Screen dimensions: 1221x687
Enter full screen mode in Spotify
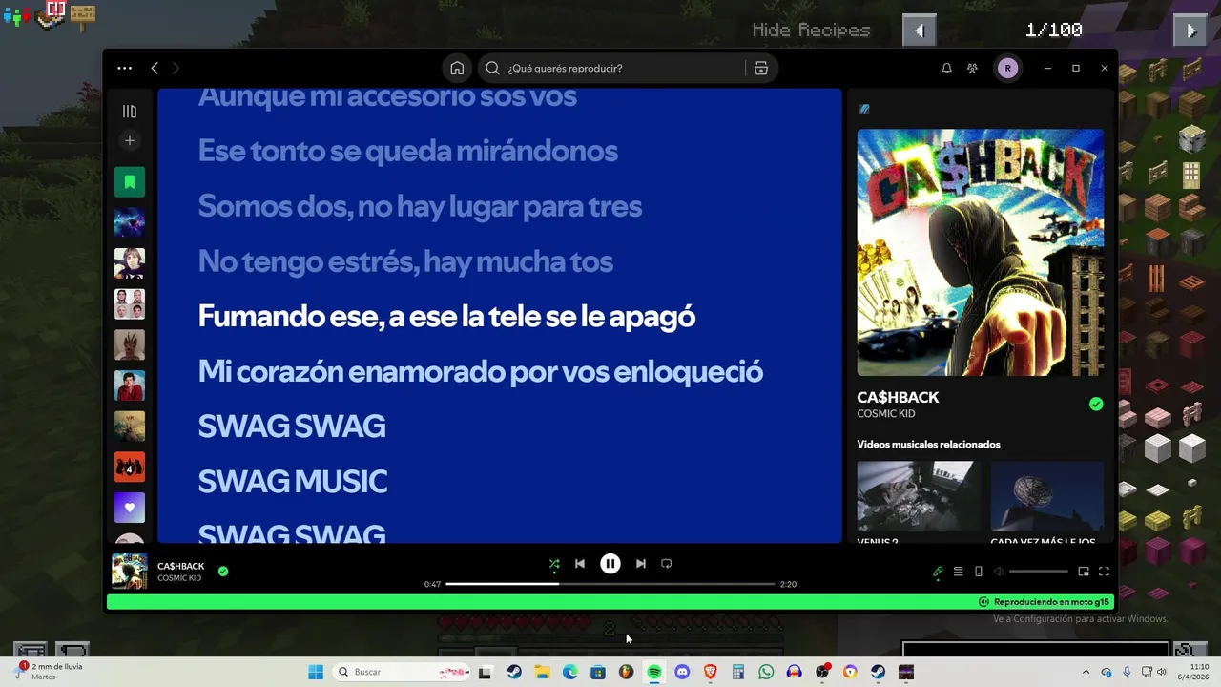click(1104, 572)
